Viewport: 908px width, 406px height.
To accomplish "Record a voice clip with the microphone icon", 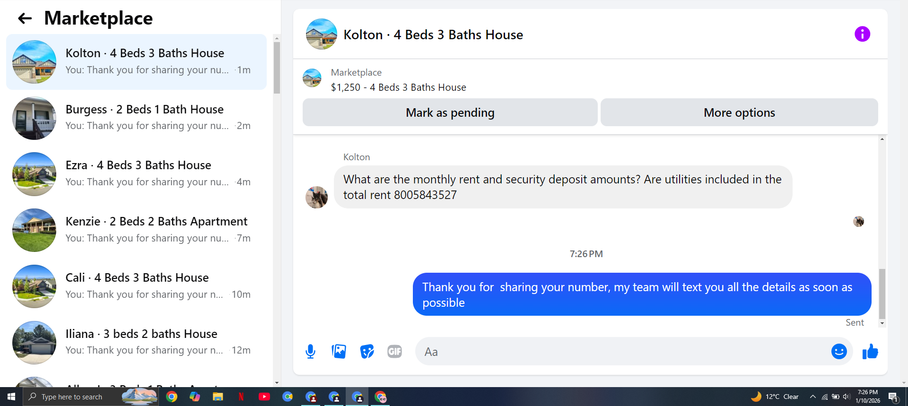I will (x=310, y=352).
